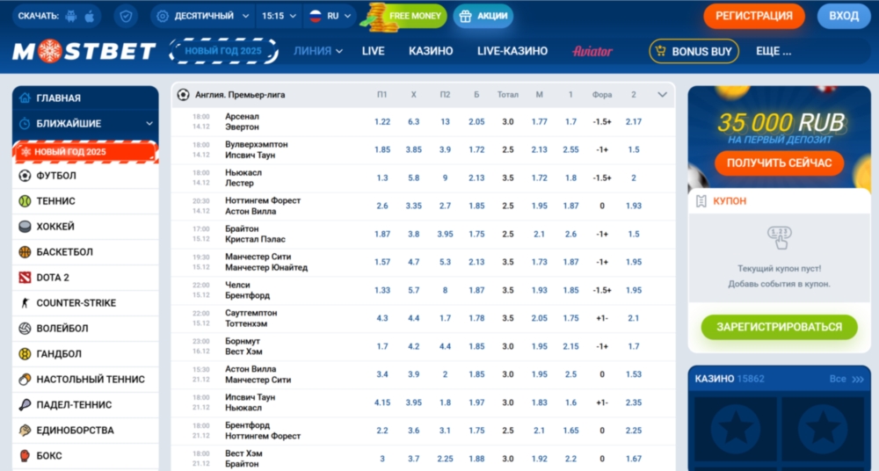
Task: Select the Dota 2 sport icon
Action: 25,278
